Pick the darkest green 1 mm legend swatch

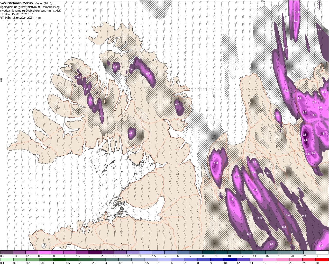(x=59, y=260)
